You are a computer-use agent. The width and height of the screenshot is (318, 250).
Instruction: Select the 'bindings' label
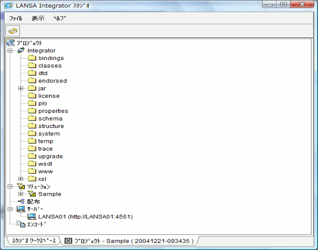point(51,58)
